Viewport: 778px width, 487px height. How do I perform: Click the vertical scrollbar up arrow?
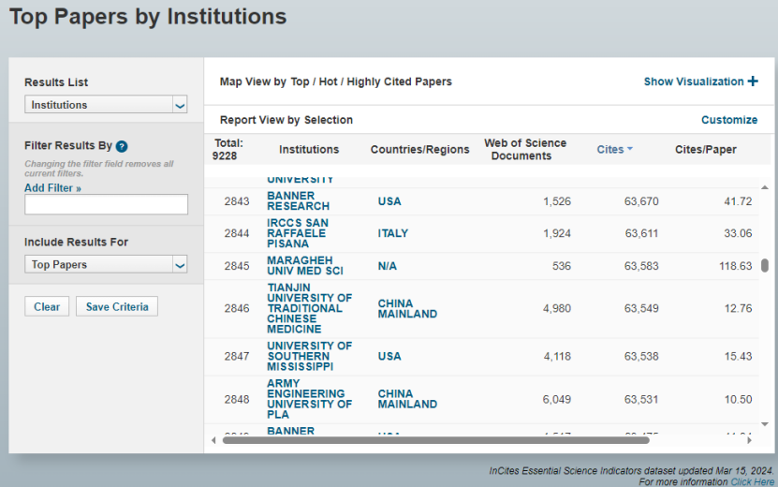(x=765, y=187)
